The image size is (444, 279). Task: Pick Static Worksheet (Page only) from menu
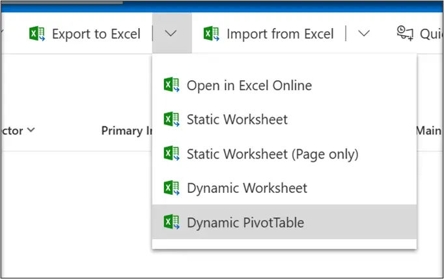(x=272, y=154)
